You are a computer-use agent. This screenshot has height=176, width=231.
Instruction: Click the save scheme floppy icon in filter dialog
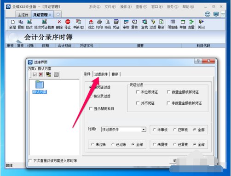(x=35, y=74)
